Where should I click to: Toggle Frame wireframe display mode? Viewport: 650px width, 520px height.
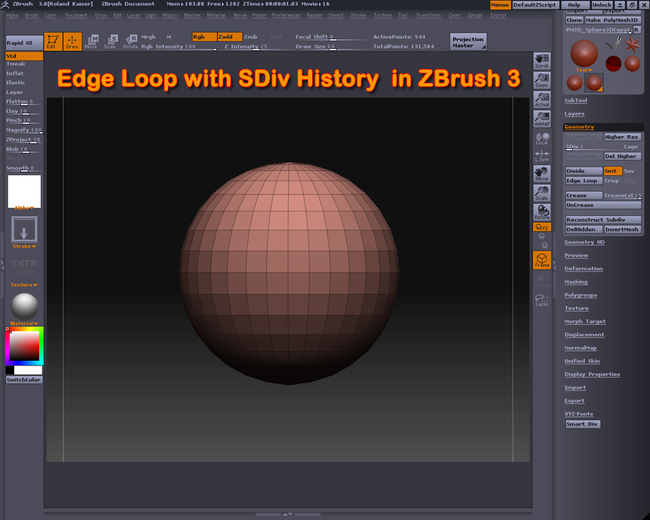pos(542,259)
